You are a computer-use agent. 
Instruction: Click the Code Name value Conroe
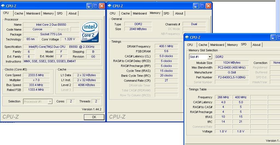(x=37, y=29)
